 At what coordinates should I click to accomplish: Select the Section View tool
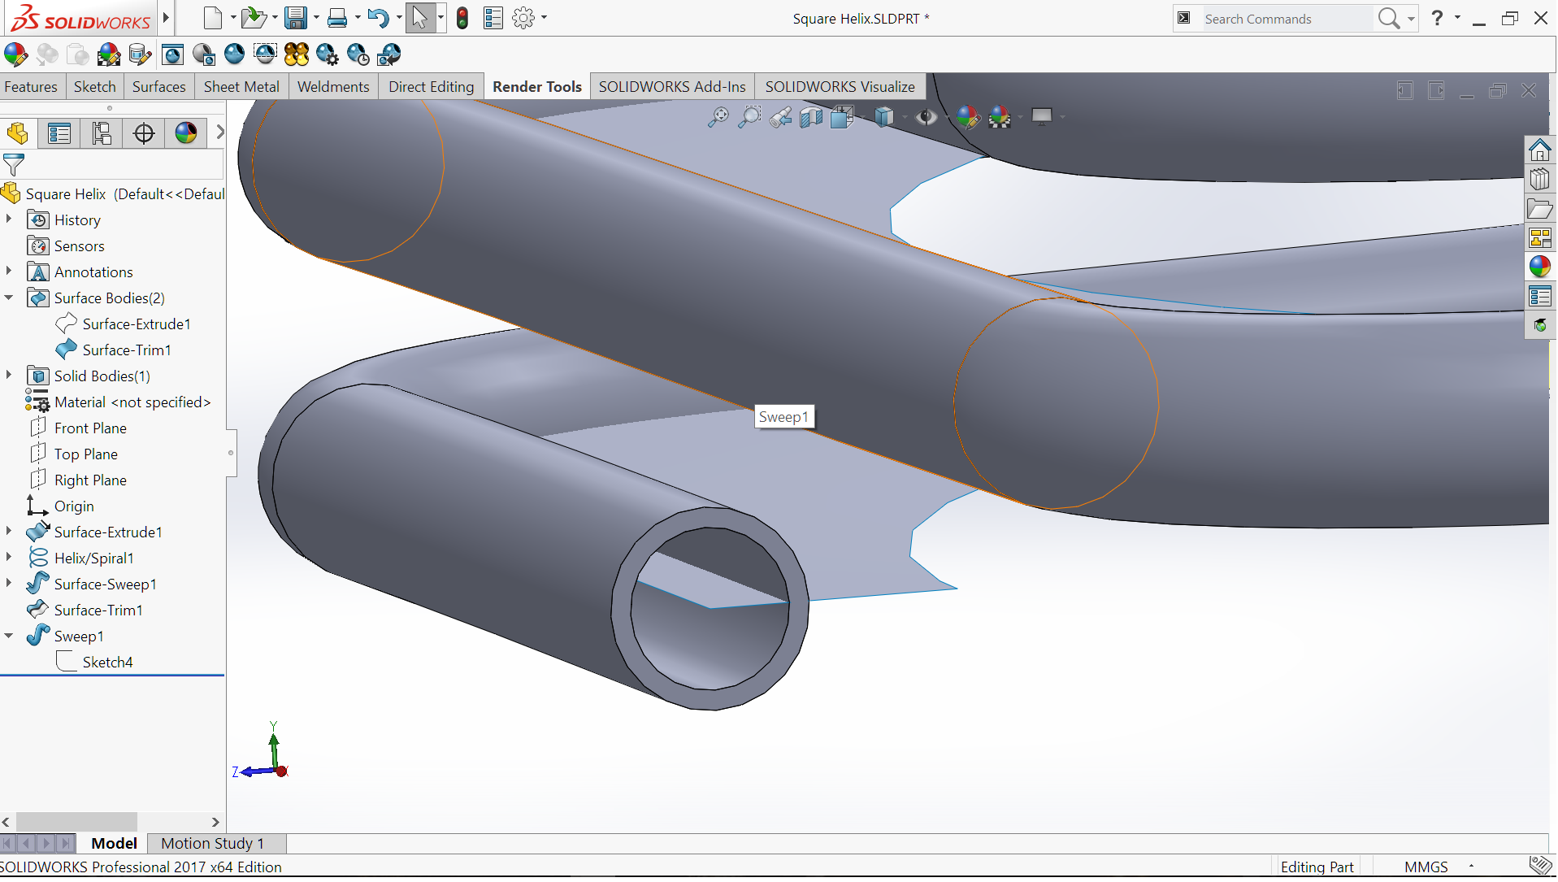[810, 117]
